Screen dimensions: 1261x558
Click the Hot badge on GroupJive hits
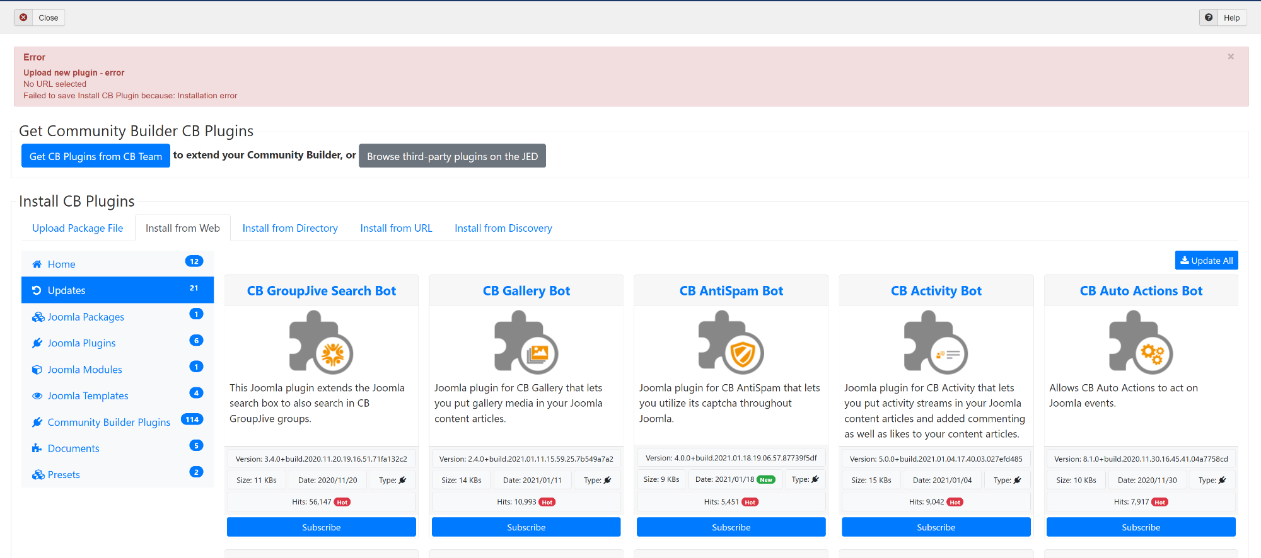pyautogui.click(x=342, y=502)
